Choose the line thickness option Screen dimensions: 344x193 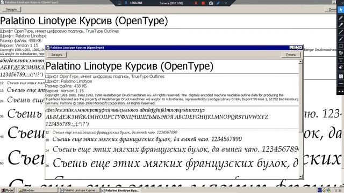pos(341,84)
